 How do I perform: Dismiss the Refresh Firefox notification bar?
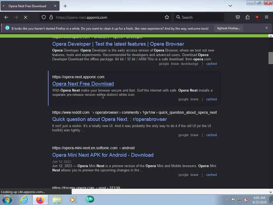267,28
